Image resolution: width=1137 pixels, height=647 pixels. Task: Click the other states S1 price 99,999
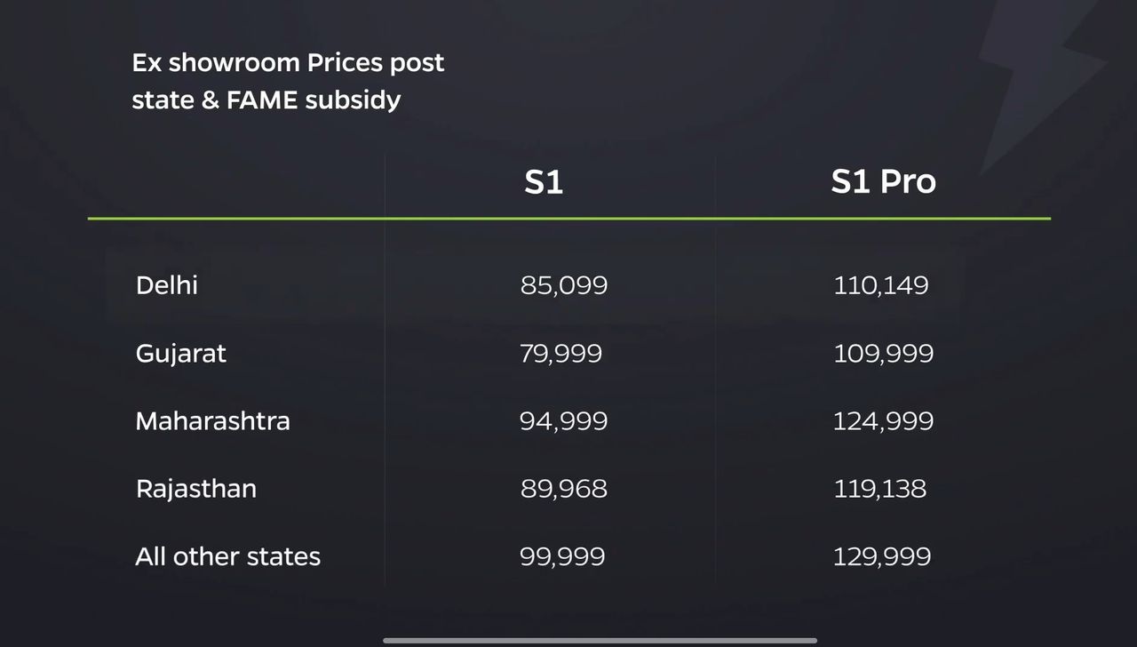pyautogui.click(x=562, y=556)
